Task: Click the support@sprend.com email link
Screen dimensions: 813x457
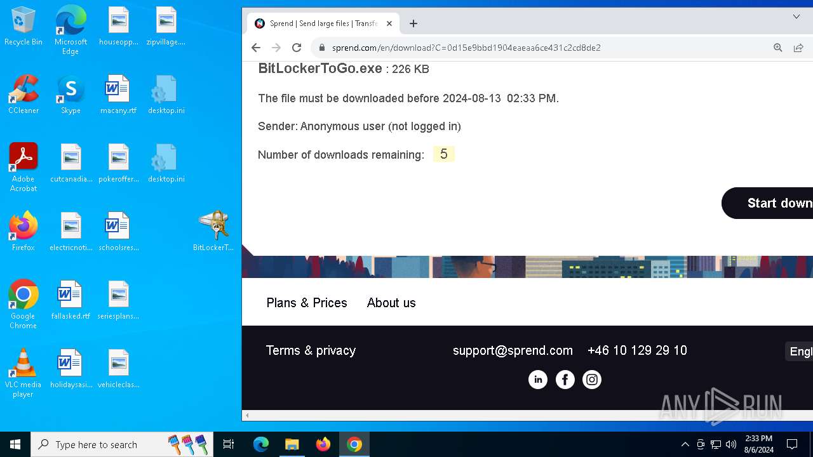Action: click(x=513, y=350)
